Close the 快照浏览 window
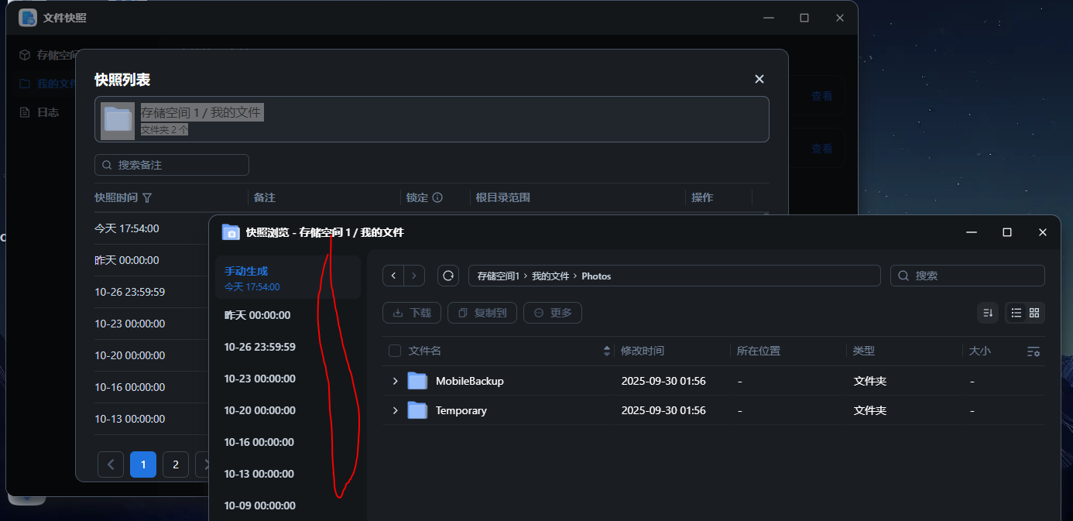 [x=1043, y=232]
